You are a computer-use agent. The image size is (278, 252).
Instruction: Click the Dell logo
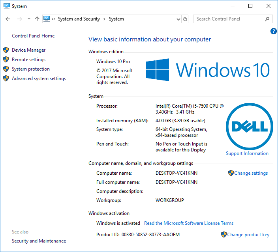pos(250,127)
